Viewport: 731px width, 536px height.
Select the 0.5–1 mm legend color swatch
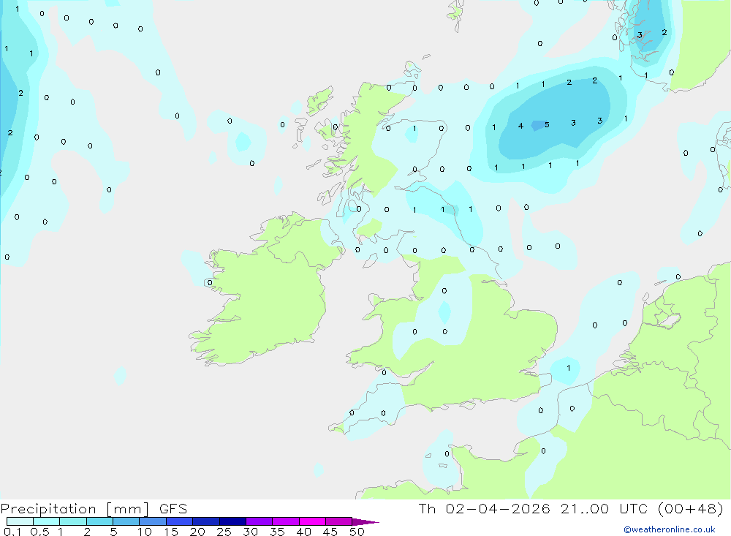point(46,521)
